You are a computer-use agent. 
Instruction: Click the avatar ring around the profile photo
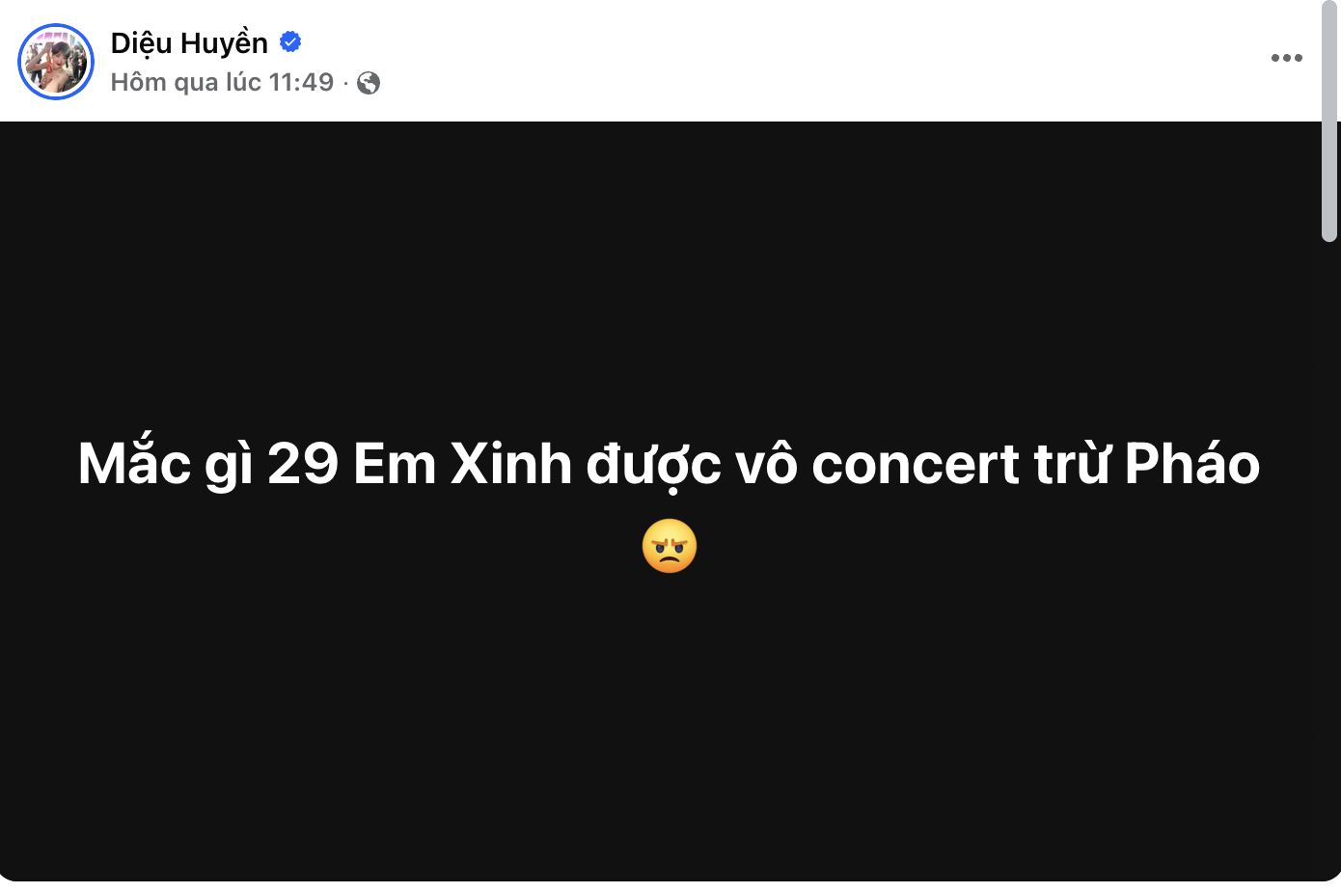56,24
